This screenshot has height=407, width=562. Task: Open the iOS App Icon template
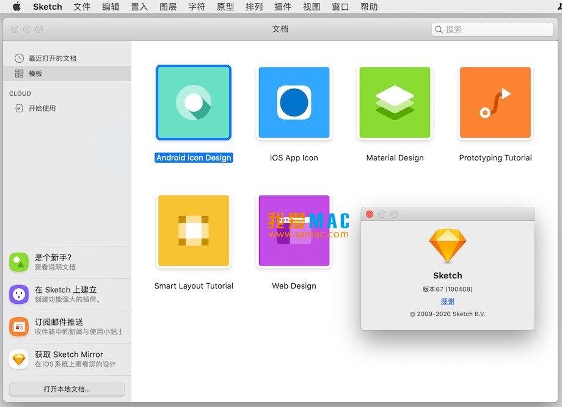294,103
